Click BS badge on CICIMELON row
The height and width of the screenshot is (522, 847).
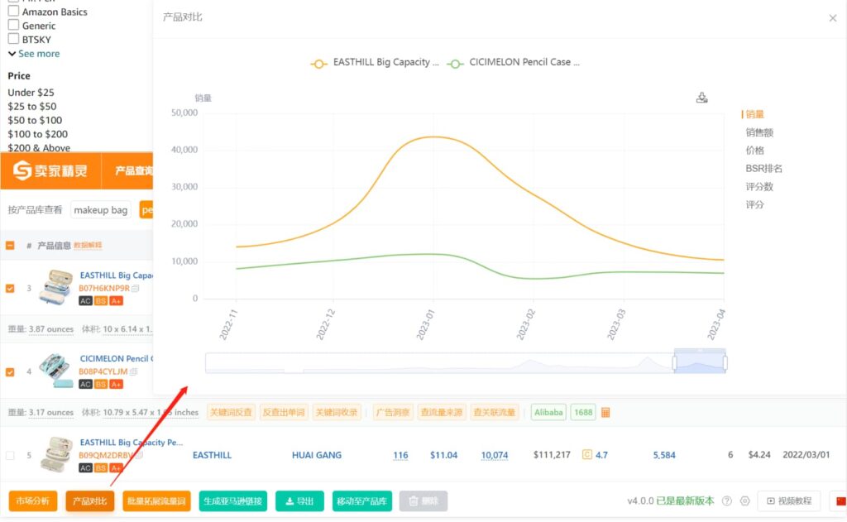tap(100, 384)
